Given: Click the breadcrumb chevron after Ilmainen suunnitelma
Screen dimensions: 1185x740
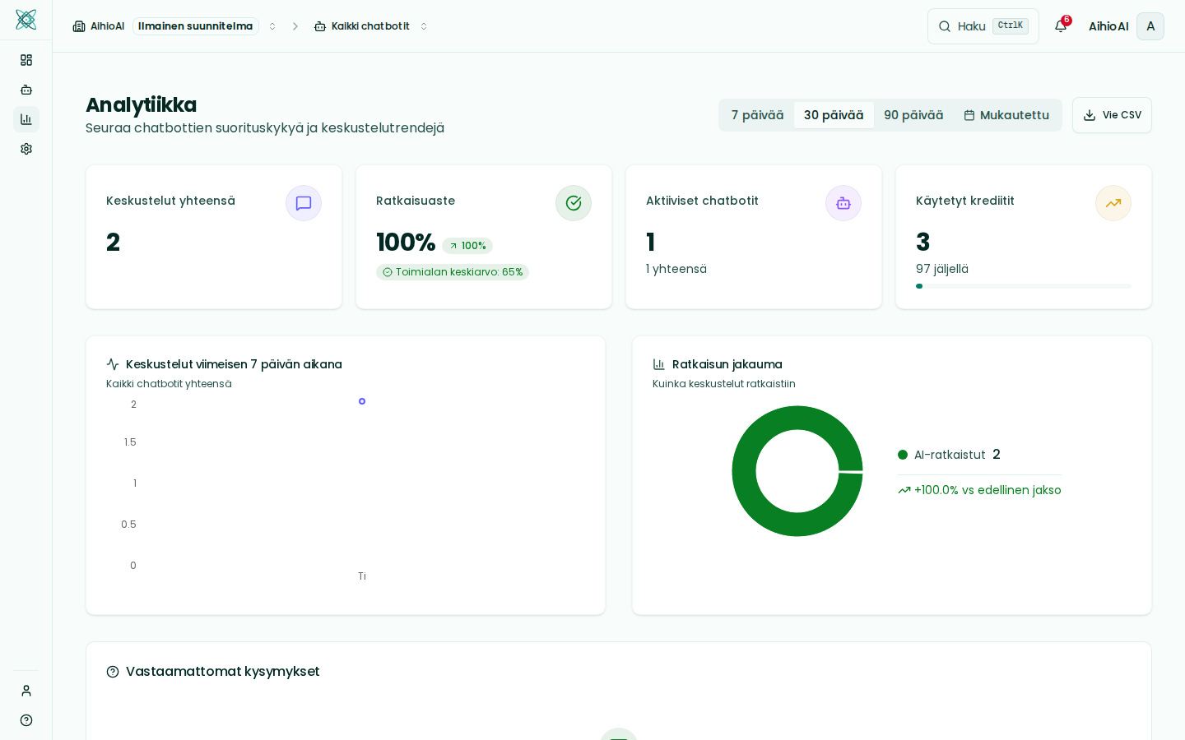Looking at the screenshot, I should point(295,25).
